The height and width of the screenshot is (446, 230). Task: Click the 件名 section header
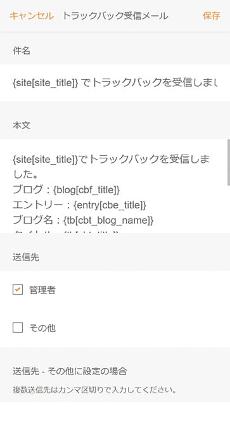22,51
